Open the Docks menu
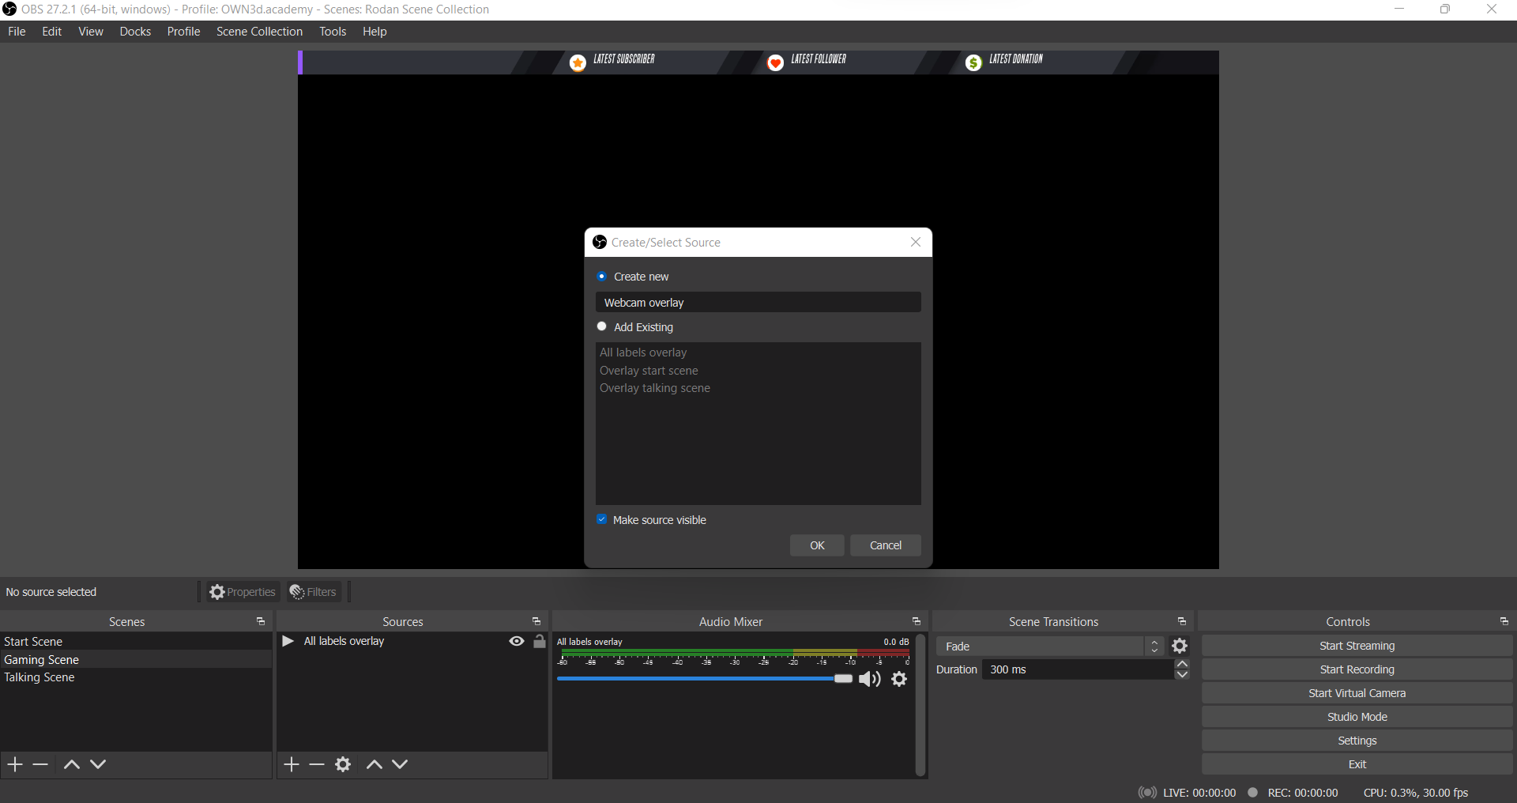Image resolution: width=1517 pixels, height=803 pixels. (135, 32)
